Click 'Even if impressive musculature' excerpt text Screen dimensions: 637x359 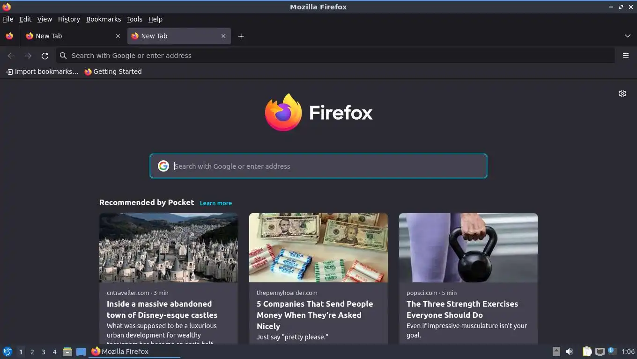point(467,330)
